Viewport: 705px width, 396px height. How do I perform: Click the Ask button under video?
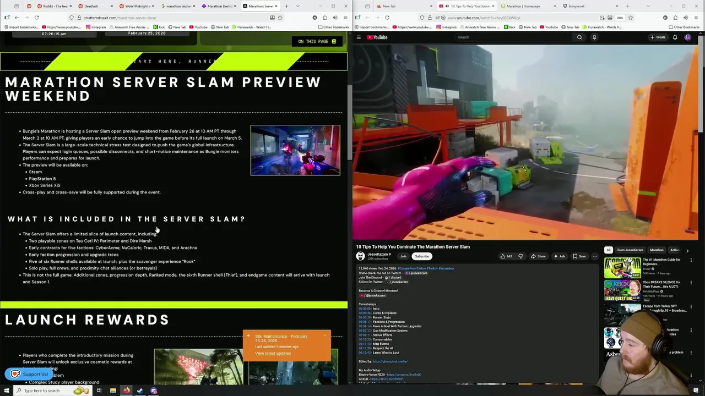tap(560, 256)
